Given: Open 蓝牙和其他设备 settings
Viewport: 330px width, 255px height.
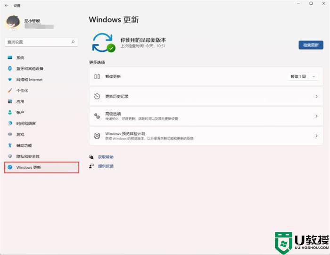Looking at the screenshot, I should tap(41, 69).
